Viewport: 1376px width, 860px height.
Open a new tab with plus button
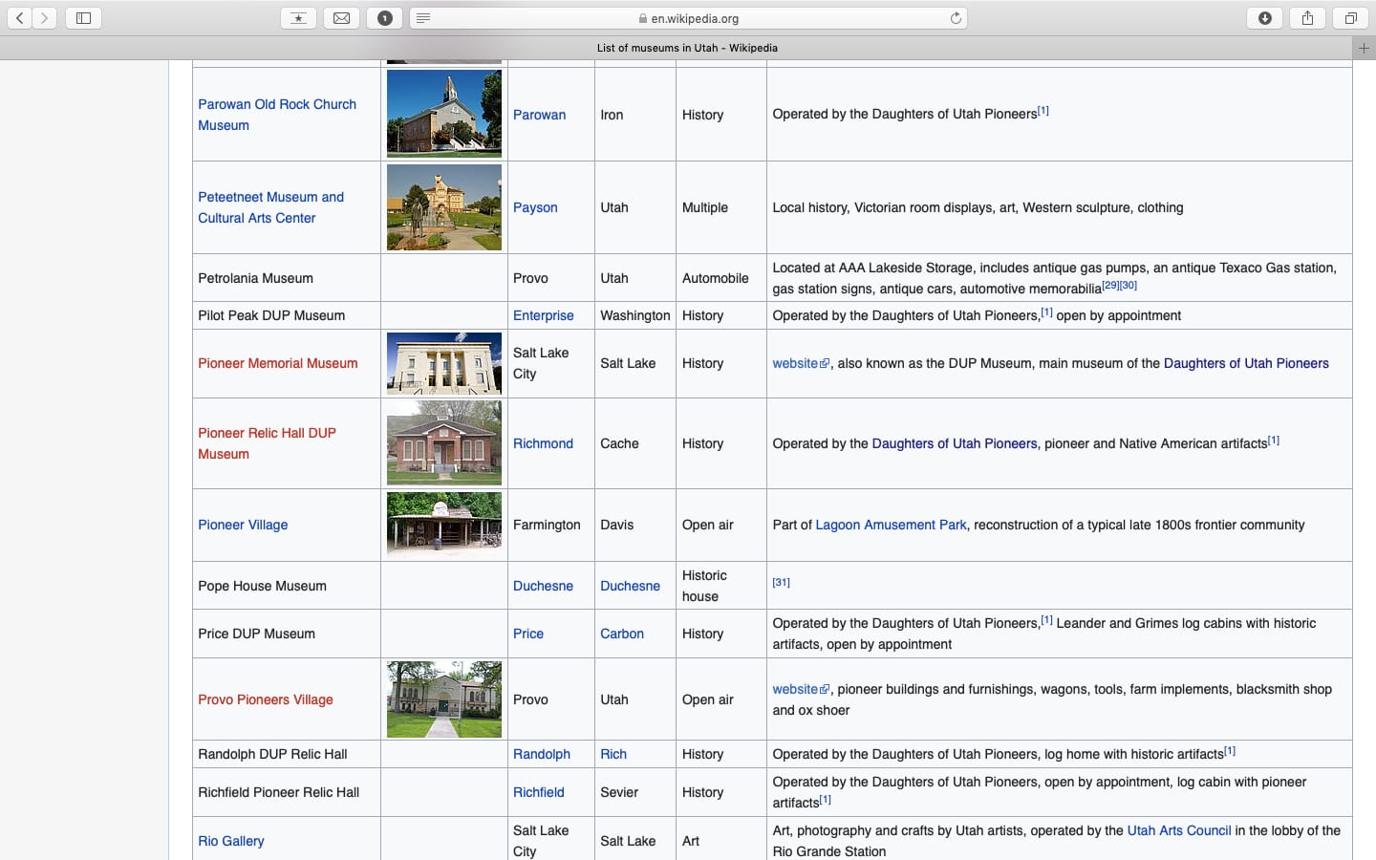(1364, 48)
